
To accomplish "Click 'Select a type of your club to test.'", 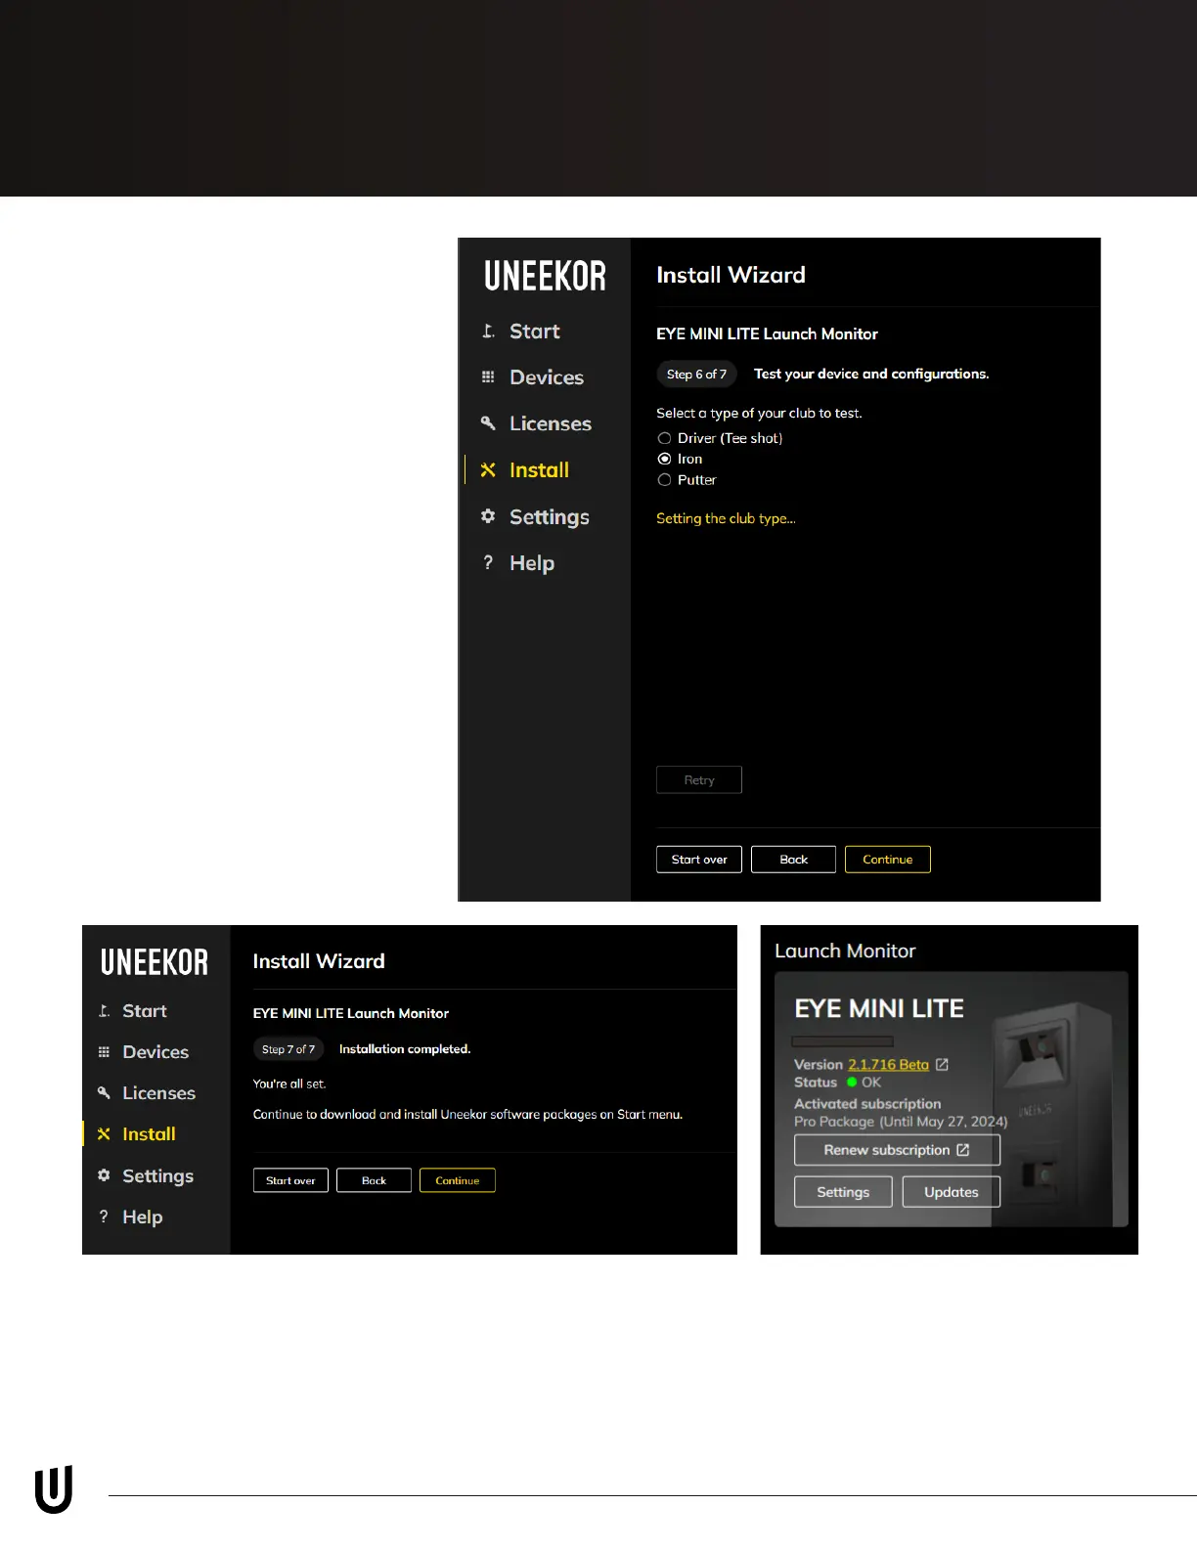I will 759,414.
